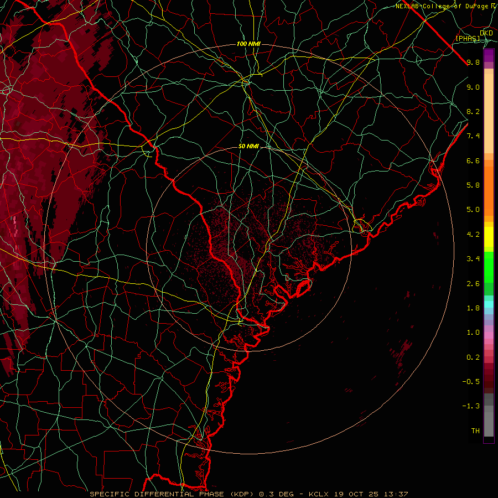Click the 8.2 value on the color scale
The image size is (498, 498).
(x=473, y=111)
